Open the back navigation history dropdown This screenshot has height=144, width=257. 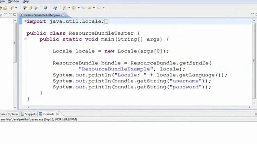(94, 8)
